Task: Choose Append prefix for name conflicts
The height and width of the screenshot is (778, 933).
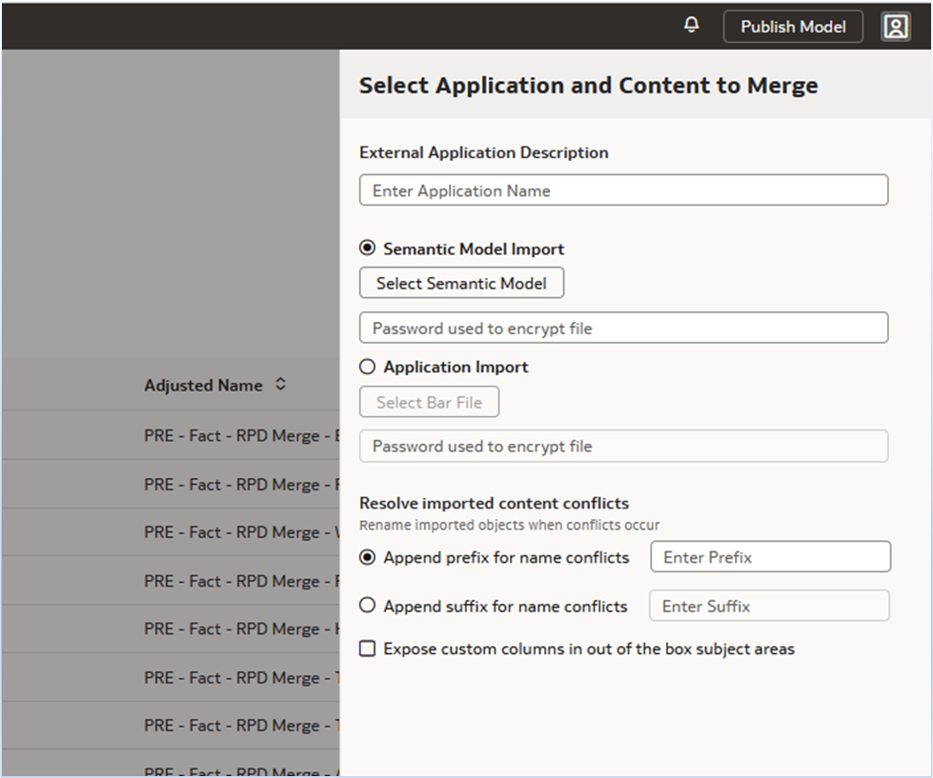Action: pyautogui.click(x=367, y=557)
